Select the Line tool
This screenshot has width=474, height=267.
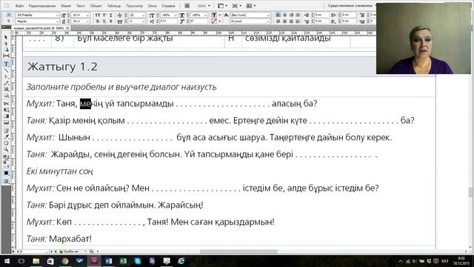[x=6, y=70]
